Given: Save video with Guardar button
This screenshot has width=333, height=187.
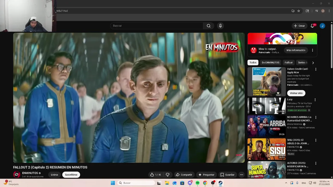Looking at the screenshot, I should [228, 175].
